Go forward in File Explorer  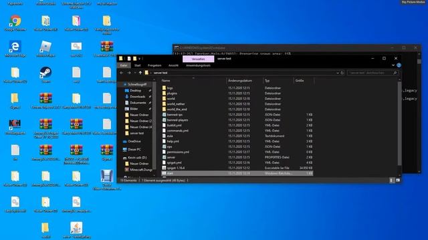click(129, 73)
